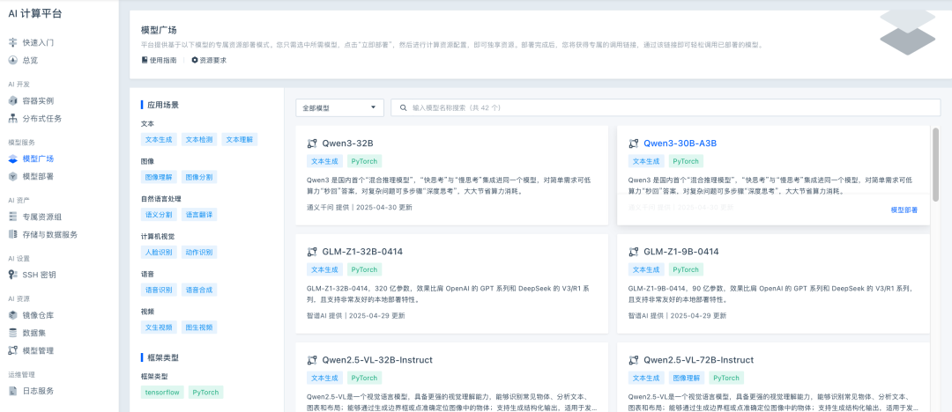Toggle the 人脸识别 filter tag
Screen dimensions: 952x412
(x=159, y=252)
